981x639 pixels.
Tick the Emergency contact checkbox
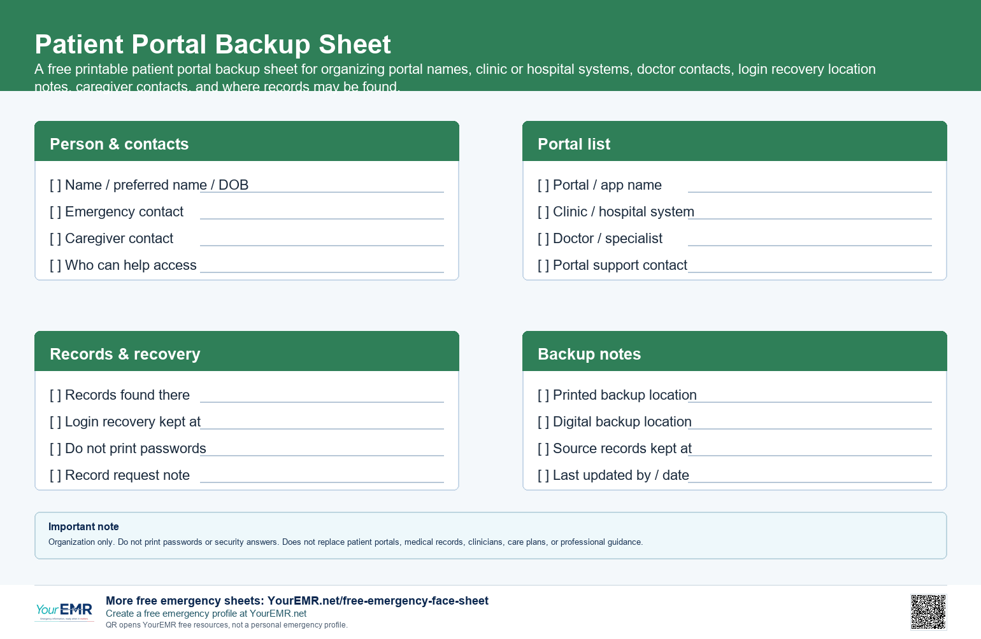(x=55, y=212)
